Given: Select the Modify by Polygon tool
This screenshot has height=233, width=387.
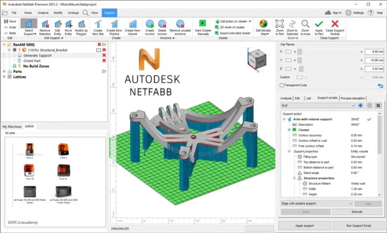Looking at the screenshot, I should (x=81, y=27).
